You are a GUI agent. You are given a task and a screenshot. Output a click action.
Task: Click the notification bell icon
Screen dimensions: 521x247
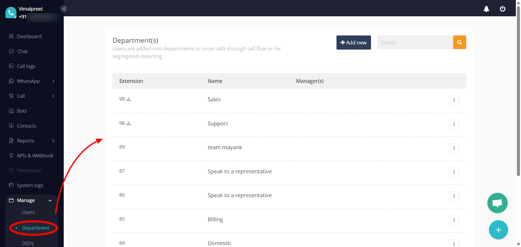tap(486, 9)
